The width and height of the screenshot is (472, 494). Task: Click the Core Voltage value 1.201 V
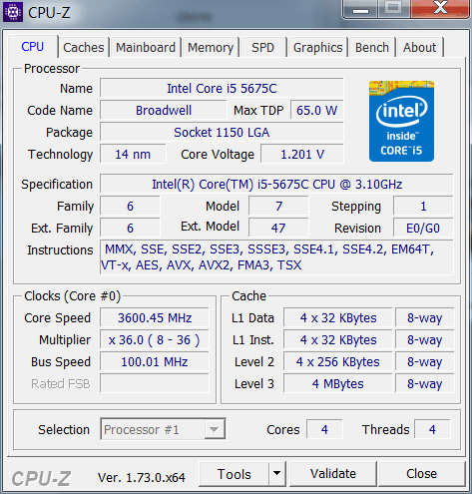tap(302, 155)
